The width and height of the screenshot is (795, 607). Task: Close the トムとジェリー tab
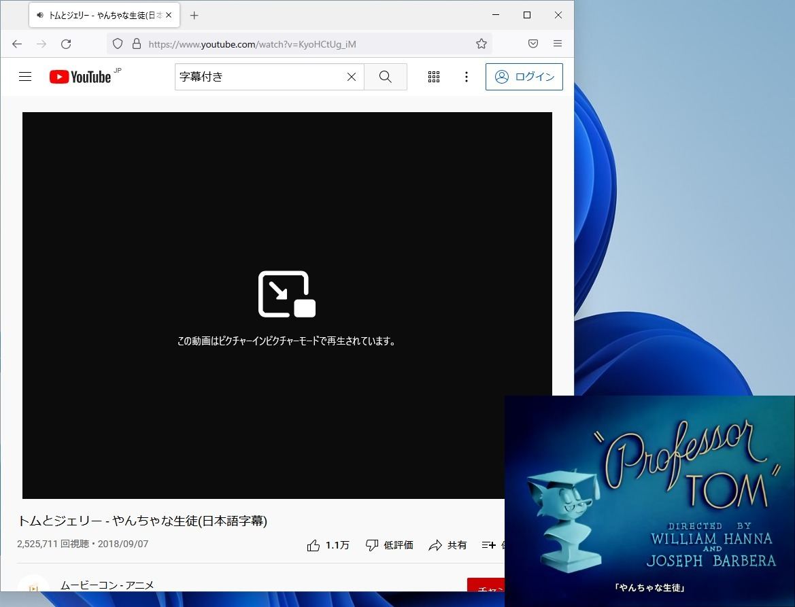pyautogui.click(x=169, y=15)
